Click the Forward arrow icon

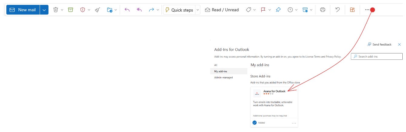[151, 10]
